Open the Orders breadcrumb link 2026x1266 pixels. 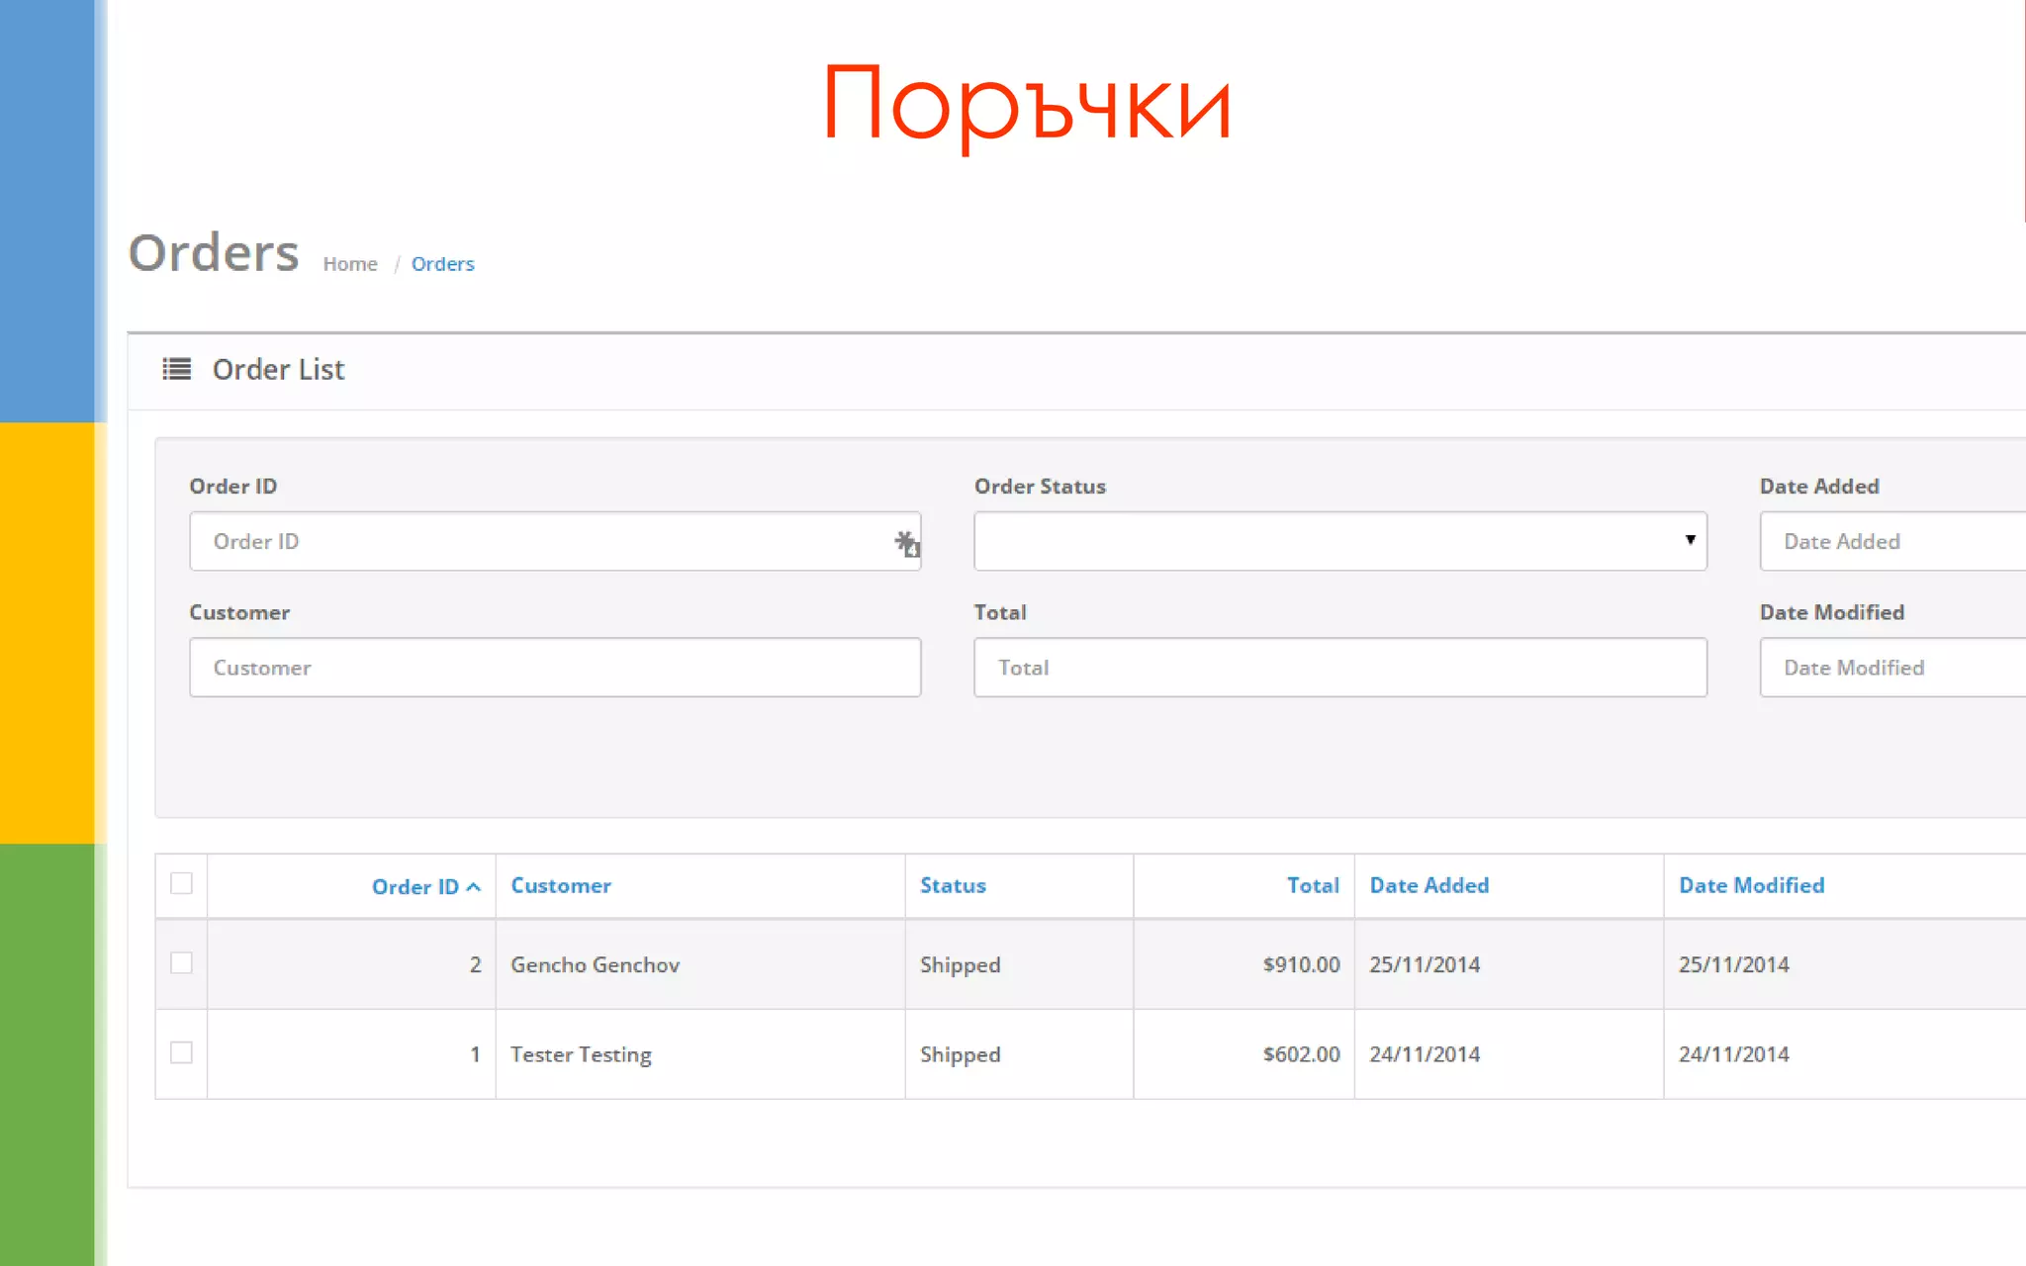(x=443, y=264)
